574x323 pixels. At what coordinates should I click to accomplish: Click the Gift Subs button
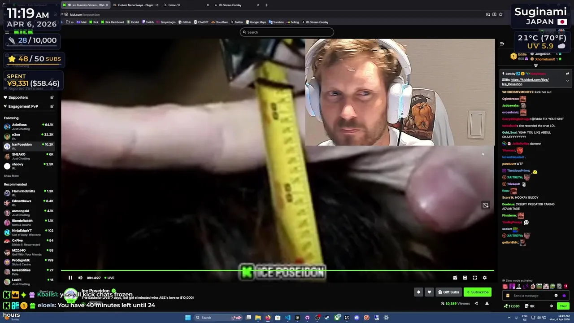pos(448,292)
